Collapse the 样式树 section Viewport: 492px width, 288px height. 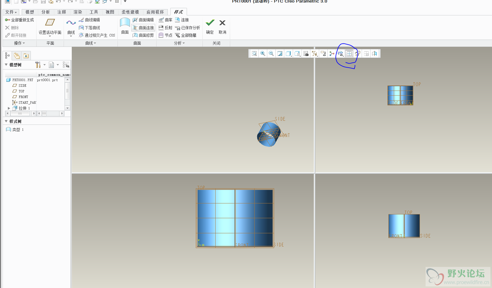click(6, 121)
